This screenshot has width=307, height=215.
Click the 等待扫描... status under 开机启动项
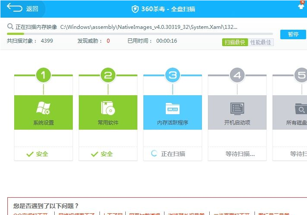240,154
